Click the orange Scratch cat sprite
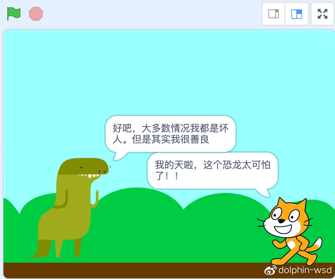Image resolution: width=335 pixels, height=279 pixels. tap(290, 232)
